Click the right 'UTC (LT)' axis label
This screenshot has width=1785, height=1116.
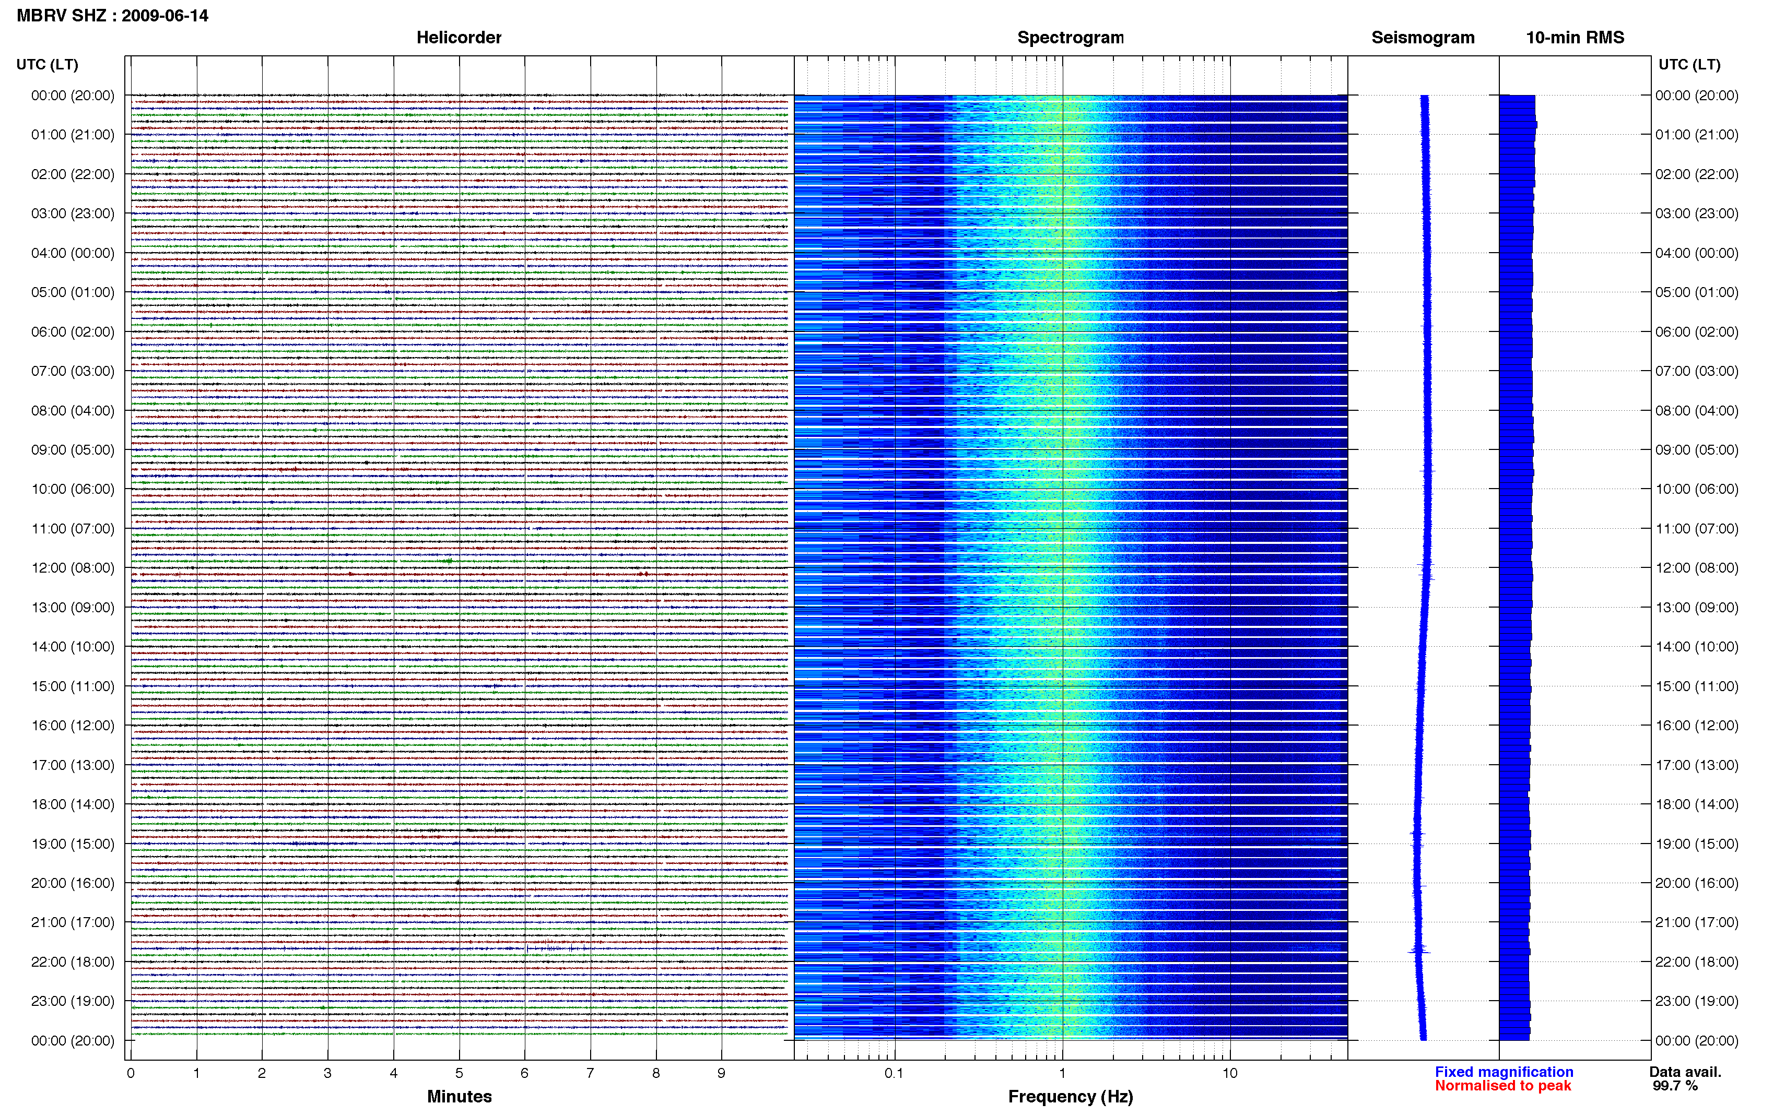click(1689, 64)
